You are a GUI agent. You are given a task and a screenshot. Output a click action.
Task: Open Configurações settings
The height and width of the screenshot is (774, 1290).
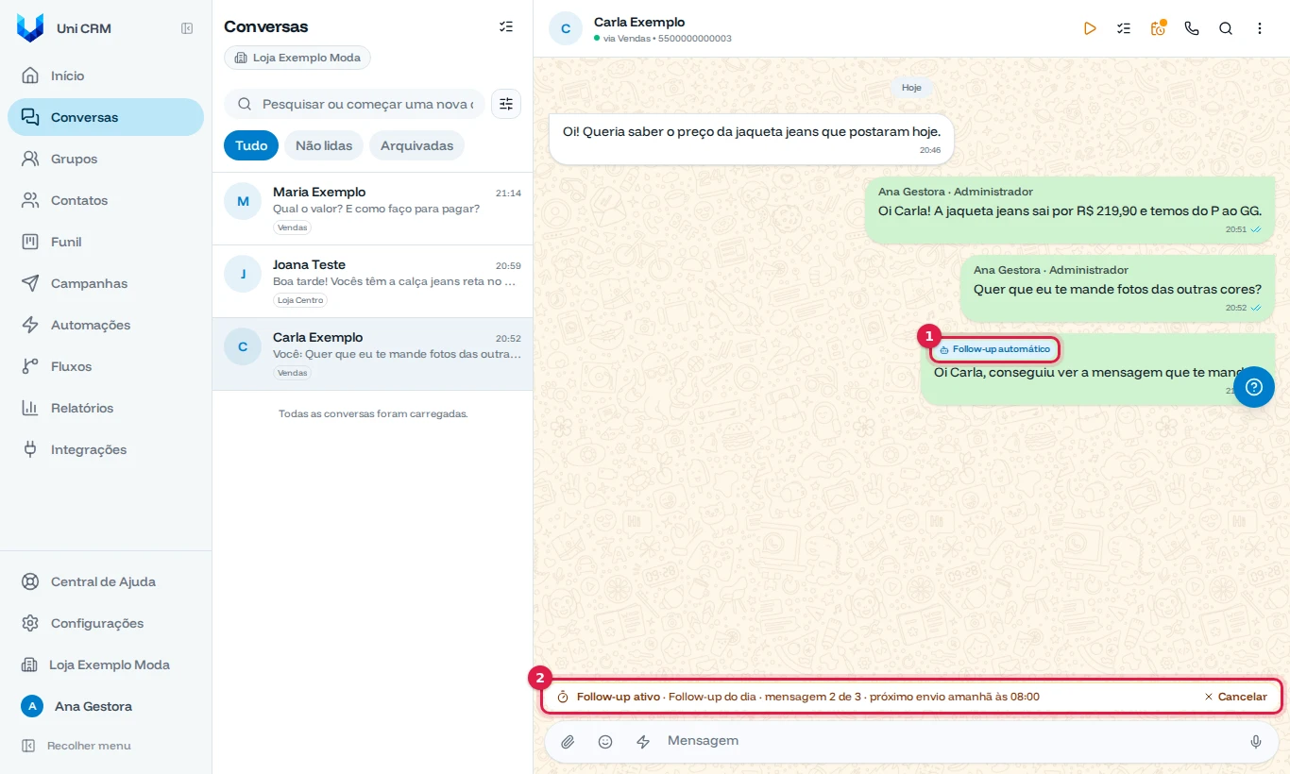(106, 623)
